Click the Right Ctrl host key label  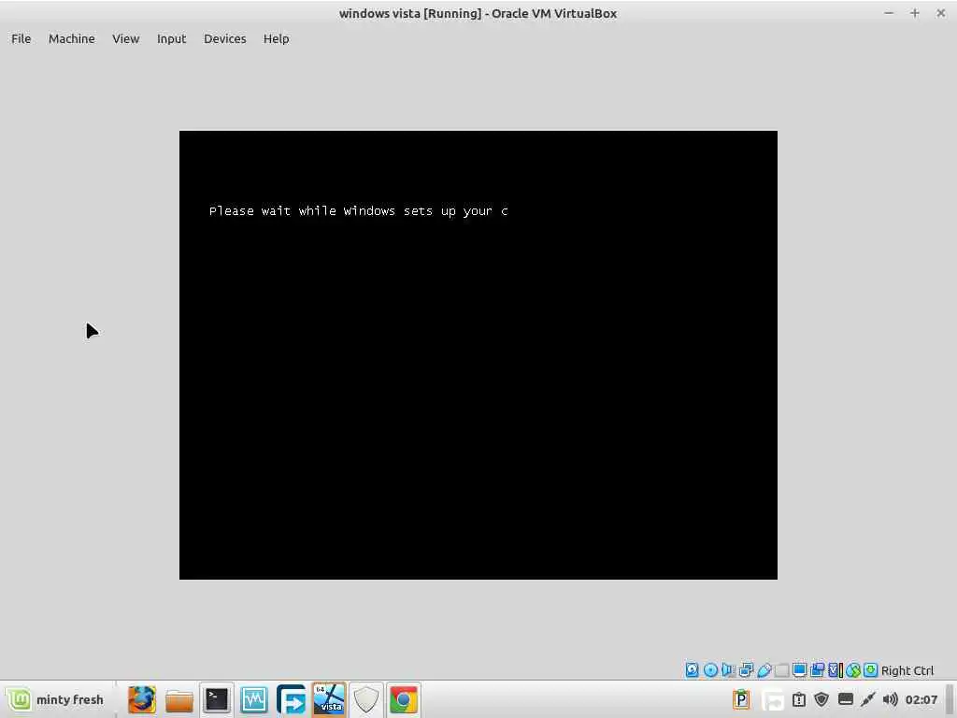point(907,670)
